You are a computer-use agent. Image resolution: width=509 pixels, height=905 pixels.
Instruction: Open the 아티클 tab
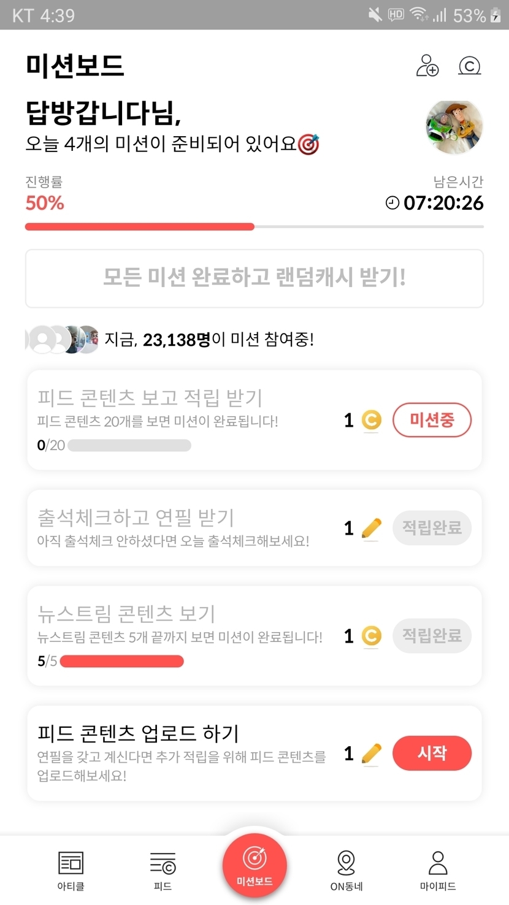tap(71, 869)
